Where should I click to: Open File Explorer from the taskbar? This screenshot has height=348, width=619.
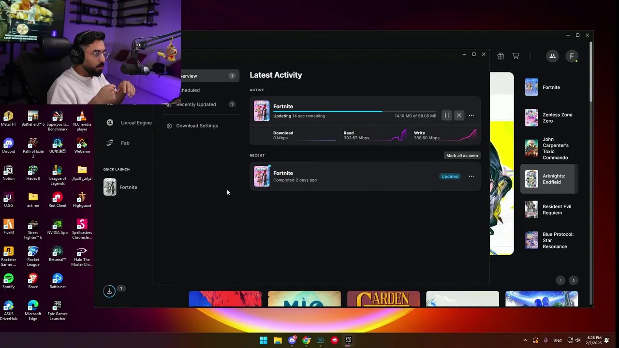(278, 340)
